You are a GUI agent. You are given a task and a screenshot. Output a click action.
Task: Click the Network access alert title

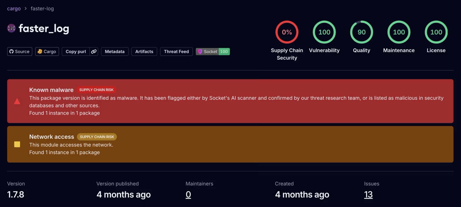[52, 137]
